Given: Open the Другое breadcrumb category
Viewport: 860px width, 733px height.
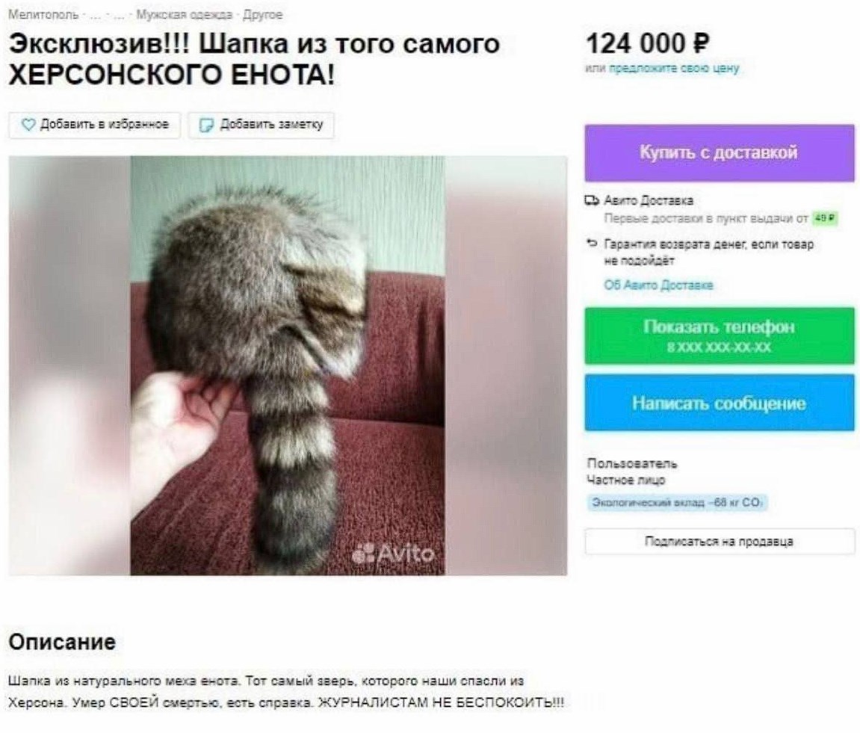Looking at the screenshot, I should point(262,15).
